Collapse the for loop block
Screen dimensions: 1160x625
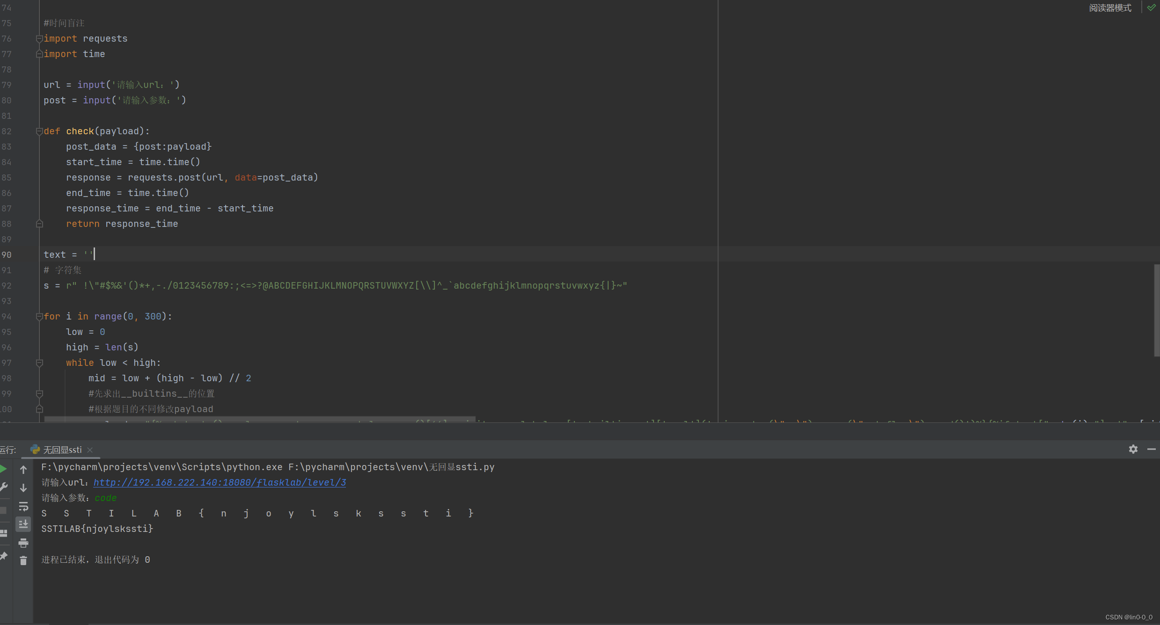(39, 317)
